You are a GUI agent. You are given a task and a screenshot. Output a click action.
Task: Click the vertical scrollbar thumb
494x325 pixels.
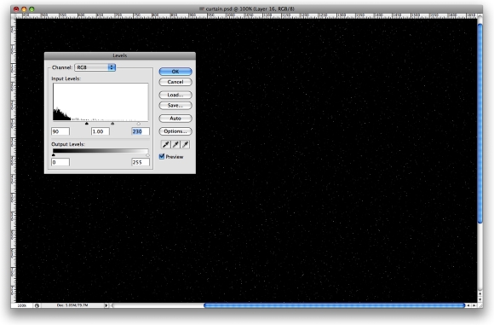pos(480,124)
